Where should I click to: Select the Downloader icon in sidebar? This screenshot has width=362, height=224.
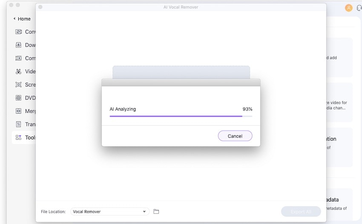click(18, 45)
